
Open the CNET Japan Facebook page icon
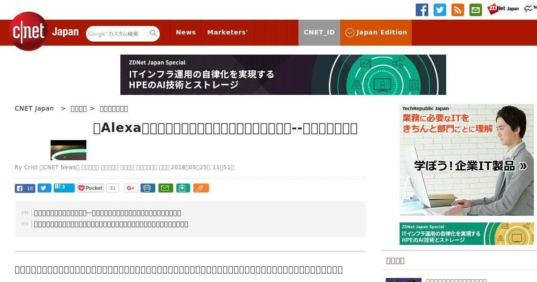pos(422,10)
